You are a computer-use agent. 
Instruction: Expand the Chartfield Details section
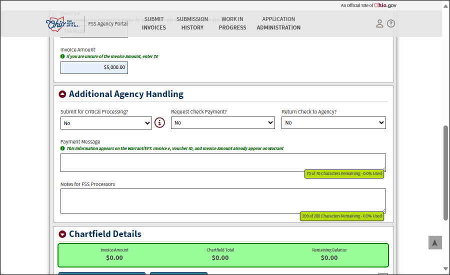tap(62, 234)
